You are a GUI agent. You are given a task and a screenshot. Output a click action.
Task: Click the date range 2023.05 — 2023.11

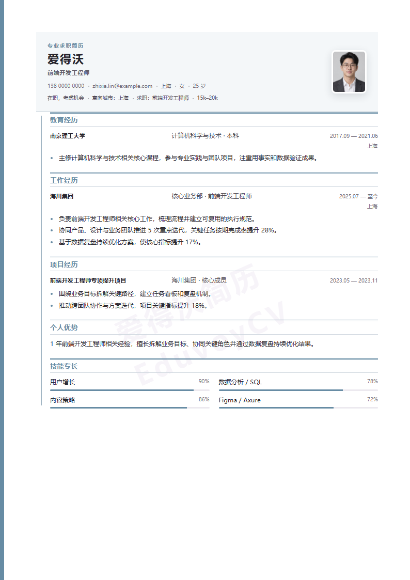tap(354, 281)
